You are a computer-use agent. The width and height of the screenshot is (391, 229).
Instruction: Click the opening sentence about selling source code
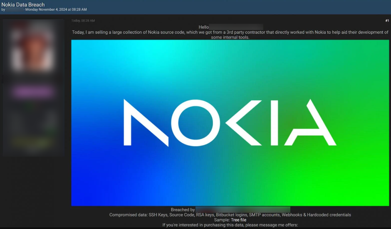coord(230,32)
